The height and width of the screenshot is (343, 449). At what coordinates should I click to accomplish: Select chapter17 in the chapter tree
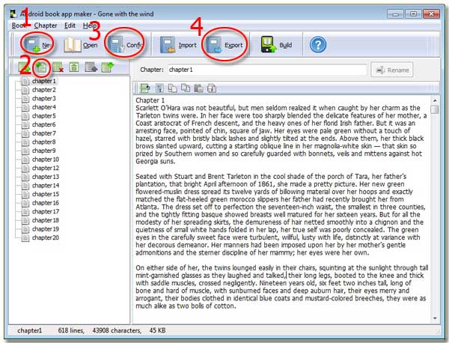click(x=46, y=211)
